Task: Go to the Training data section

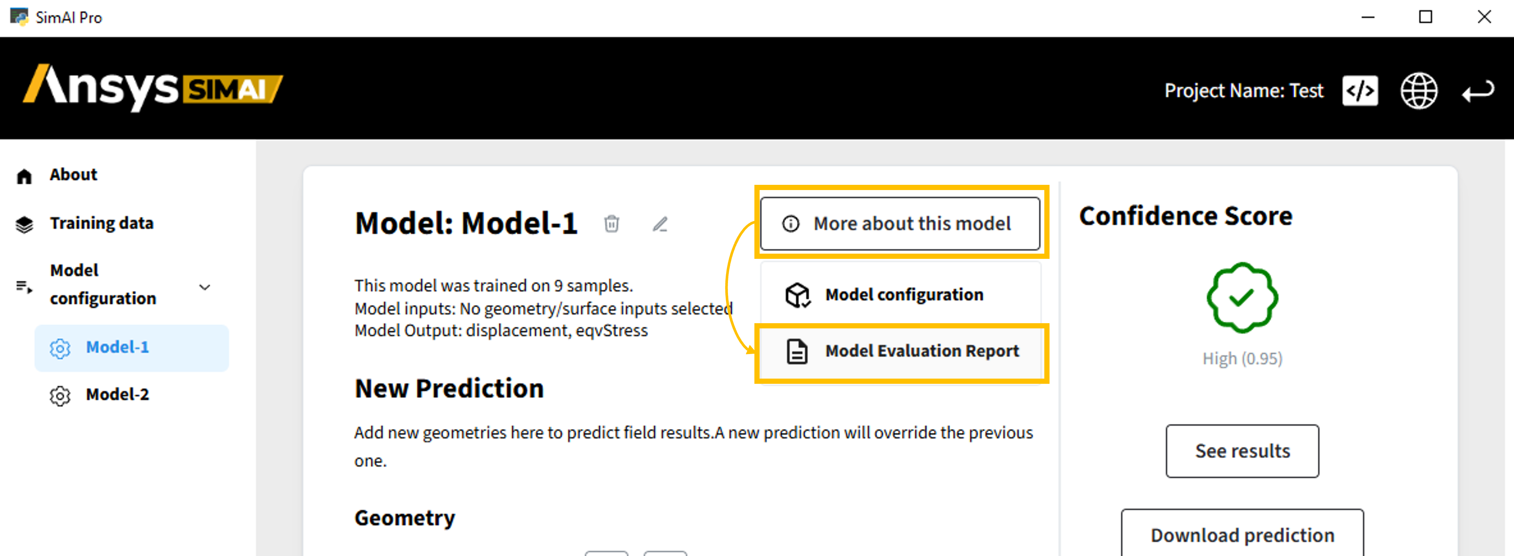Action: click(x=101, y=224)
